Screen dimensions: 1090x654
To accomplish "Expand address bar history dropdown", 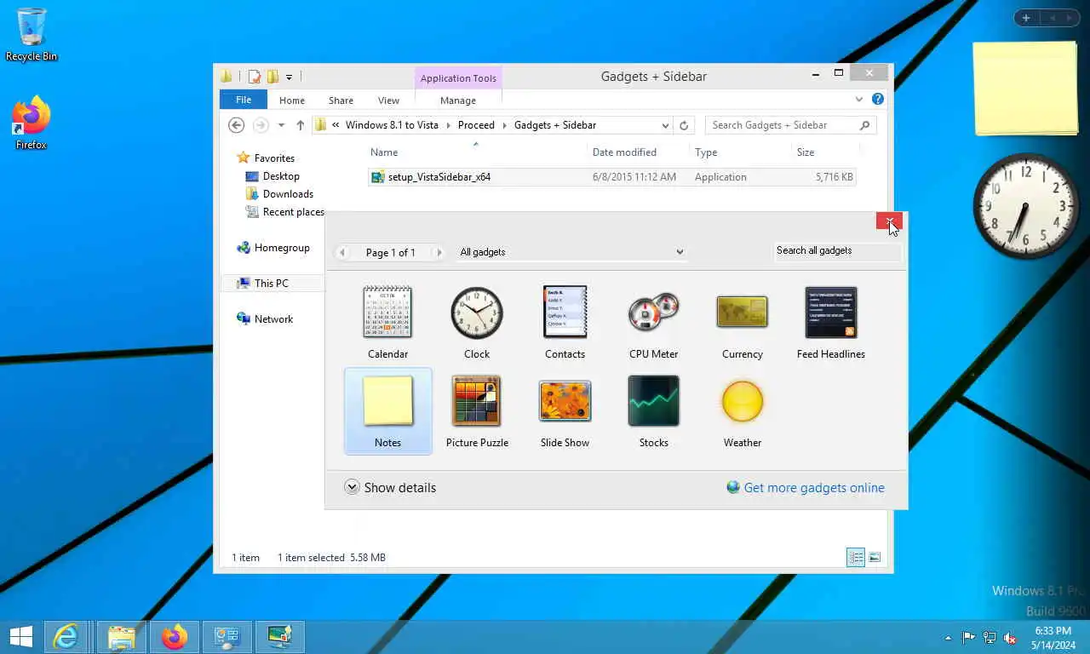I will click(x=665, y=125).
